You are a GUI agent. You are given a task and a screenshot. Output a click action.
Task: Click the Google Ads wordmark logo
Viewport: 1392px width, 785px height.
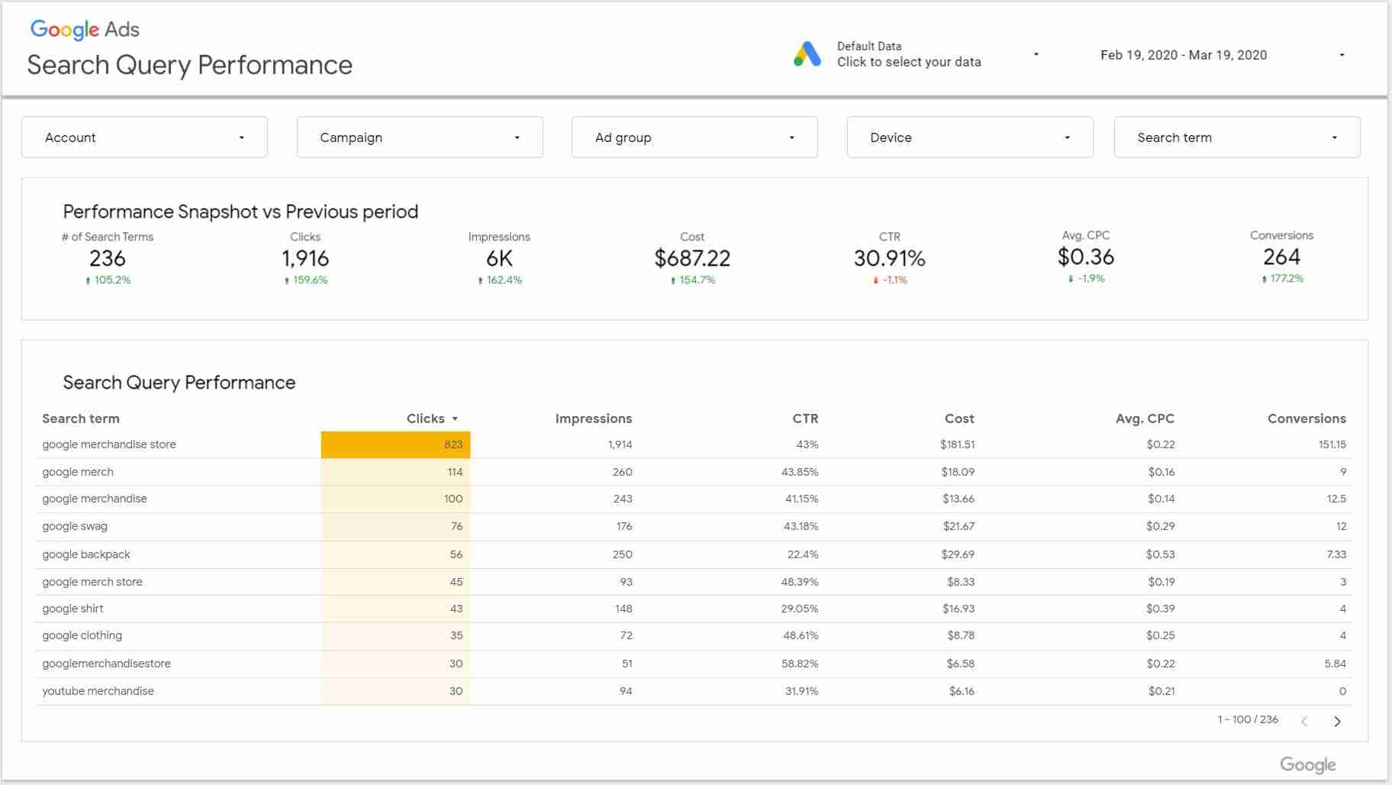[85, 30]
